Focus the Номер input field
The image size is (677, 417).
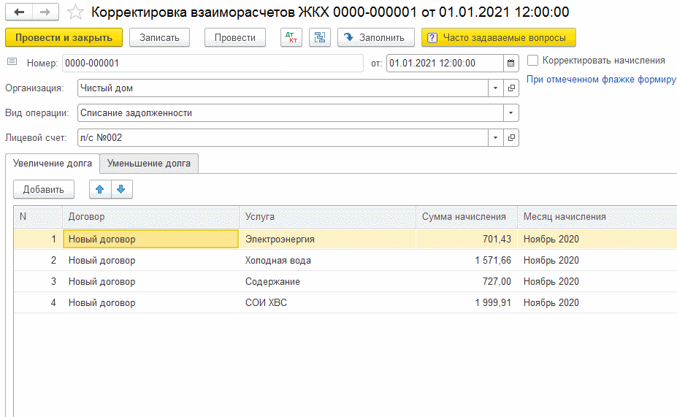coord(213,63)
